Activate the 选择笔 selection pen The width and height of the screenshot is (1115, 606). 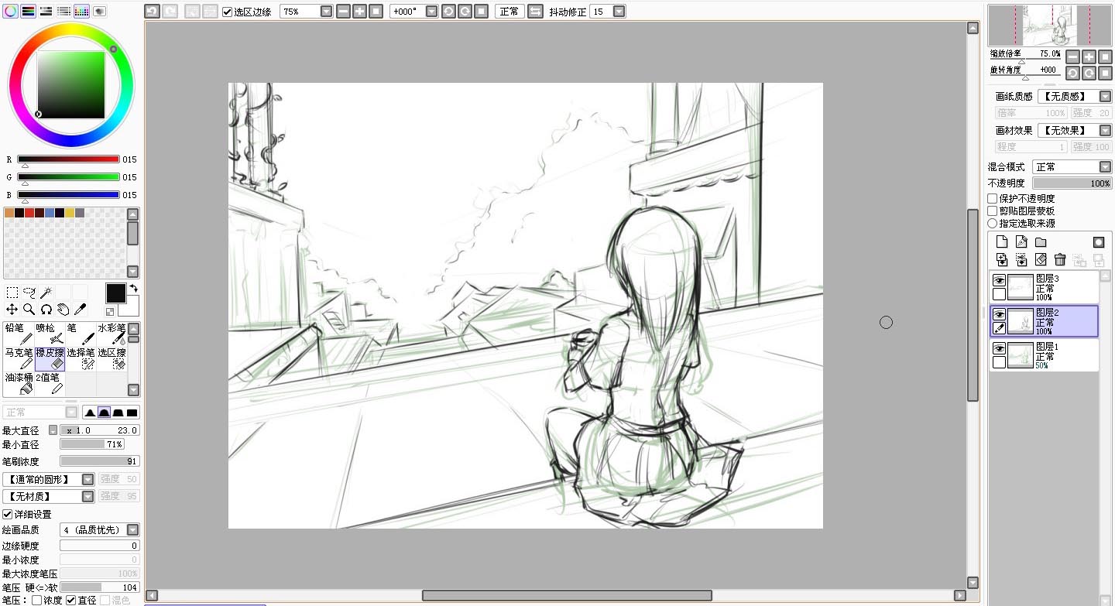tap(81, 358)
